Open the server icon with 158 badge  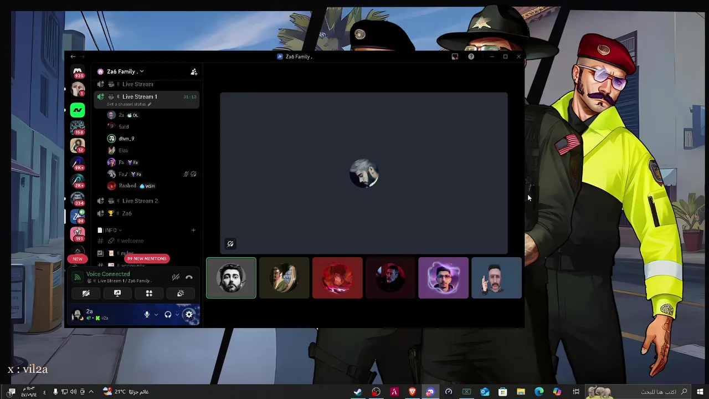point(78,128)
